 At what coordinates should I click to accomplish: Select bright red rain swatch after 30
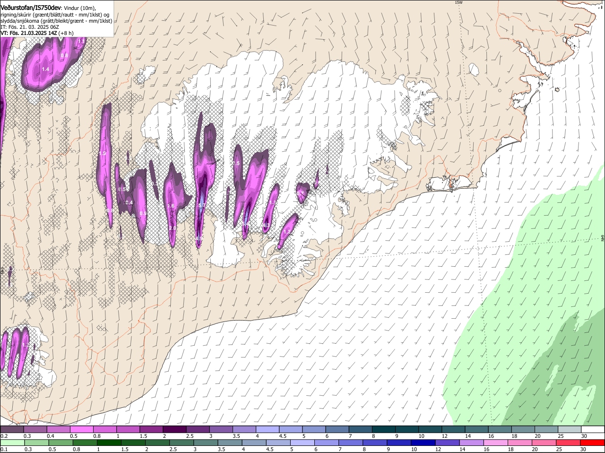593,443
